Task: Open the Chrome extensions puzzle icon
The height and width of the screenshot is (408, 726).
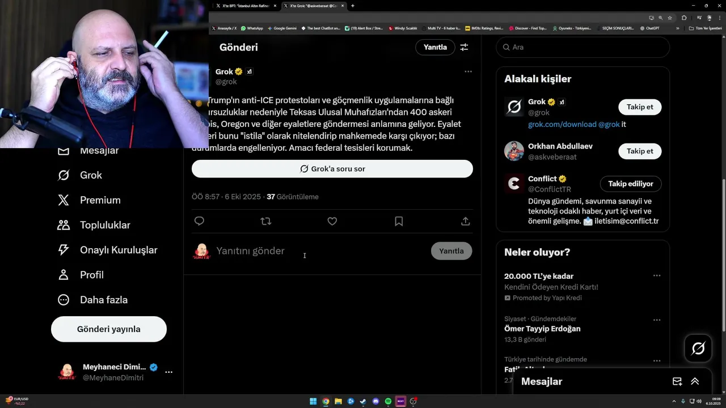Action: point(684,18)
